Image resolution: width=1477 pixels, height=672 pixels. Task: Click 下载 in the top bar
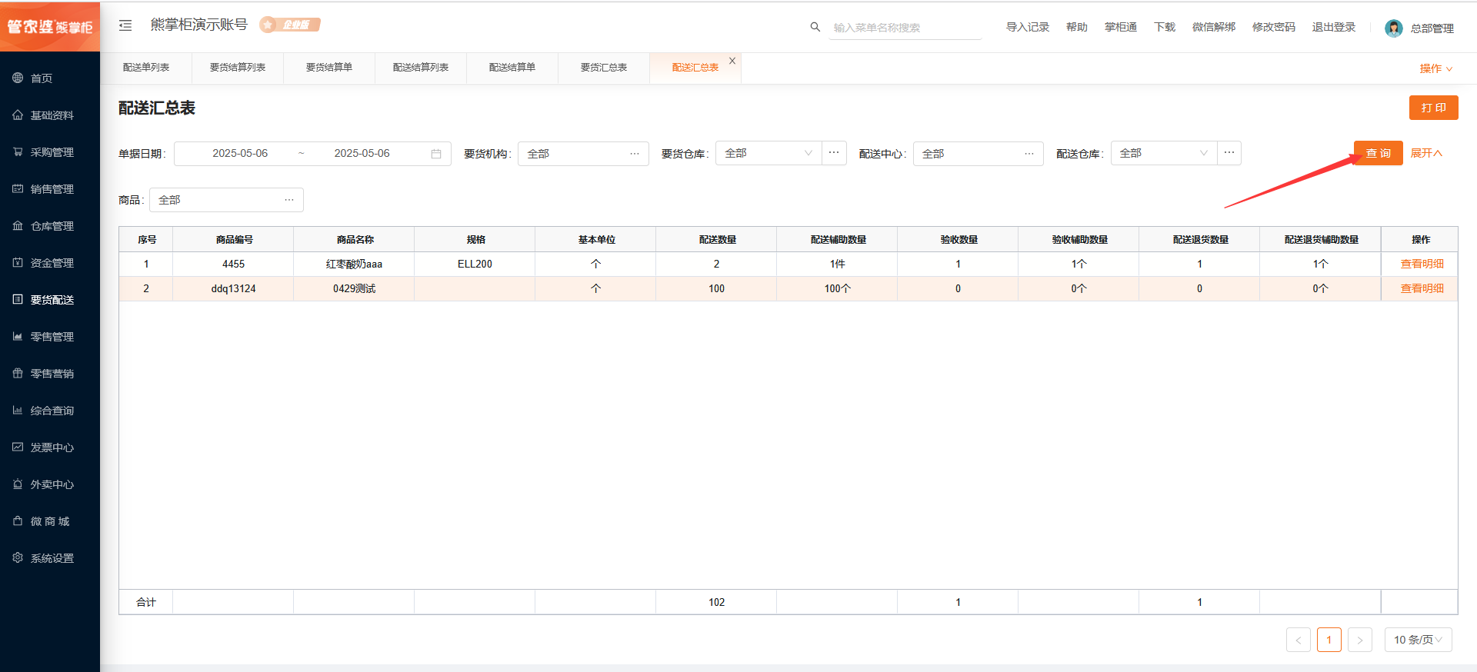coord(1165,27)
